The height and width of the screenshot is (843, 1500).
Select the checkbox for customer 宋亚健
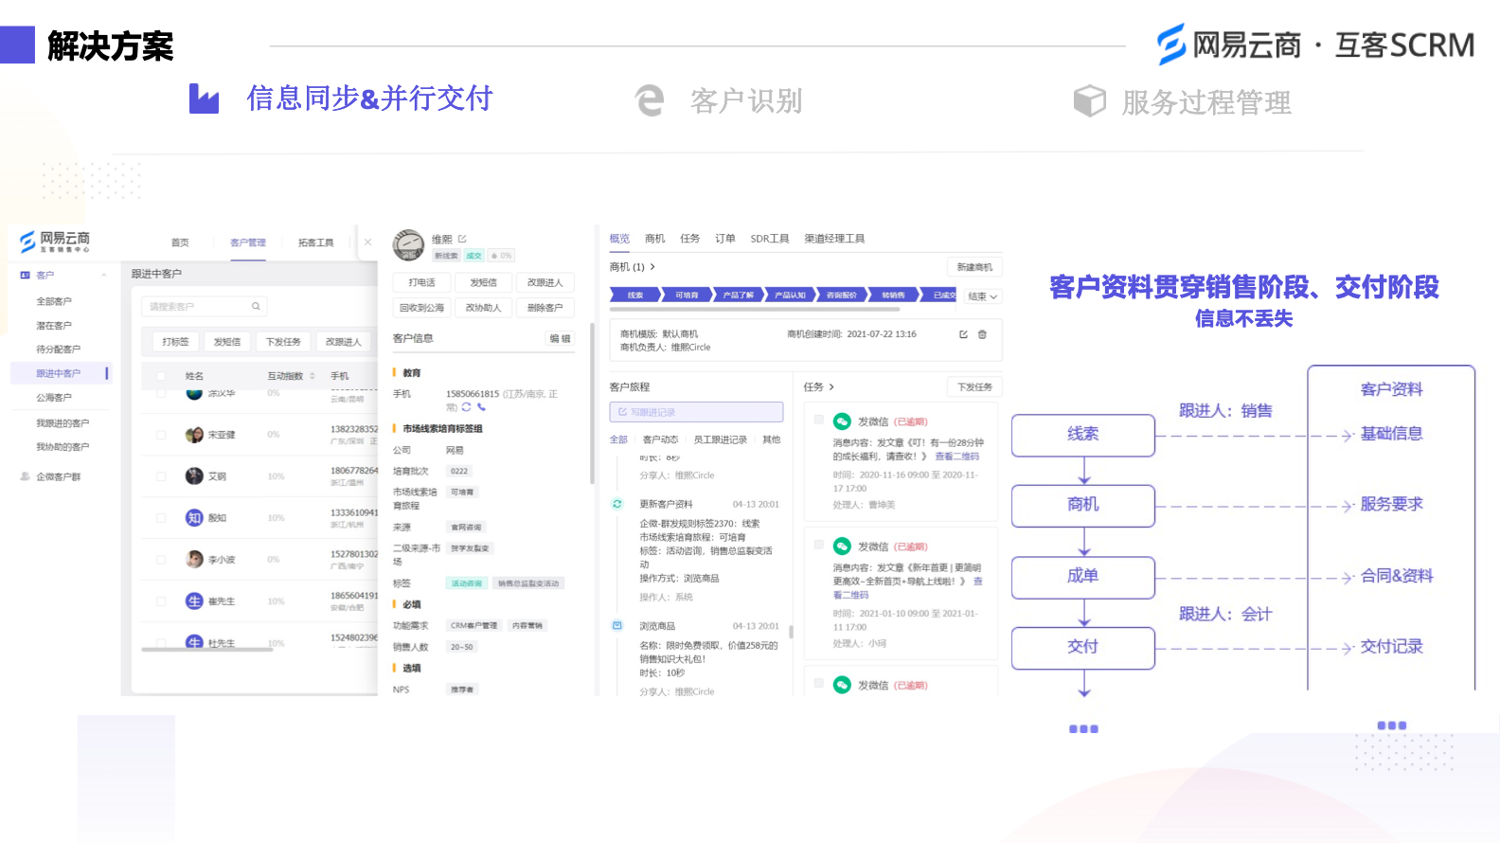pyautogui.click(x=161, y=435)
